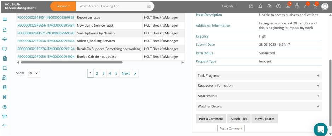The width and height of the screenshot is (332, 136).
Task: Click the hamburger menu icon in sidebar
Action: click(5, 19)
